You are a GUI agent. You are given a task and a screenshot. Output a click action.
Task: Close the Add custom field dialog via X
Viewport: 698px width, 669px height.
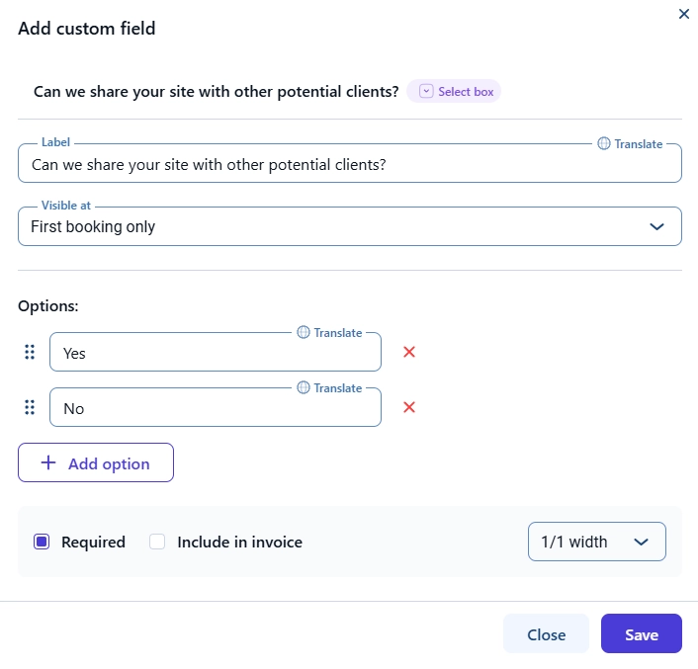pos(683,14)
